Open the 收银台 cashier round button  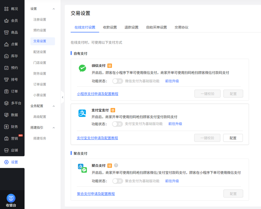point(11,198)
